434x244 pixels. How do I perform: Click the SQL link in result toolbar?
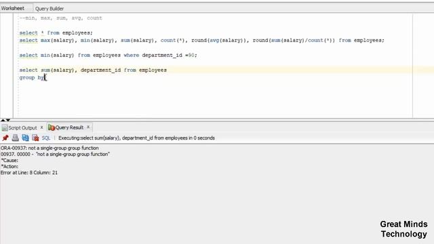[x=46, y=138]
